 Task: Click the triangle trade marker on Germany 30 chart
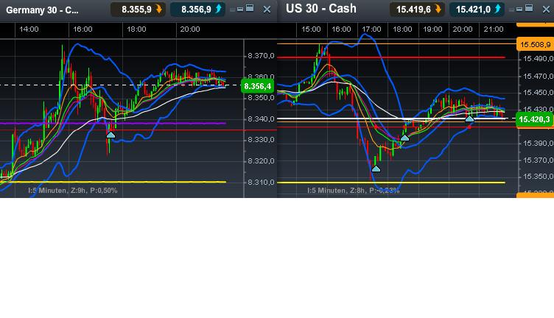[111, 135]
